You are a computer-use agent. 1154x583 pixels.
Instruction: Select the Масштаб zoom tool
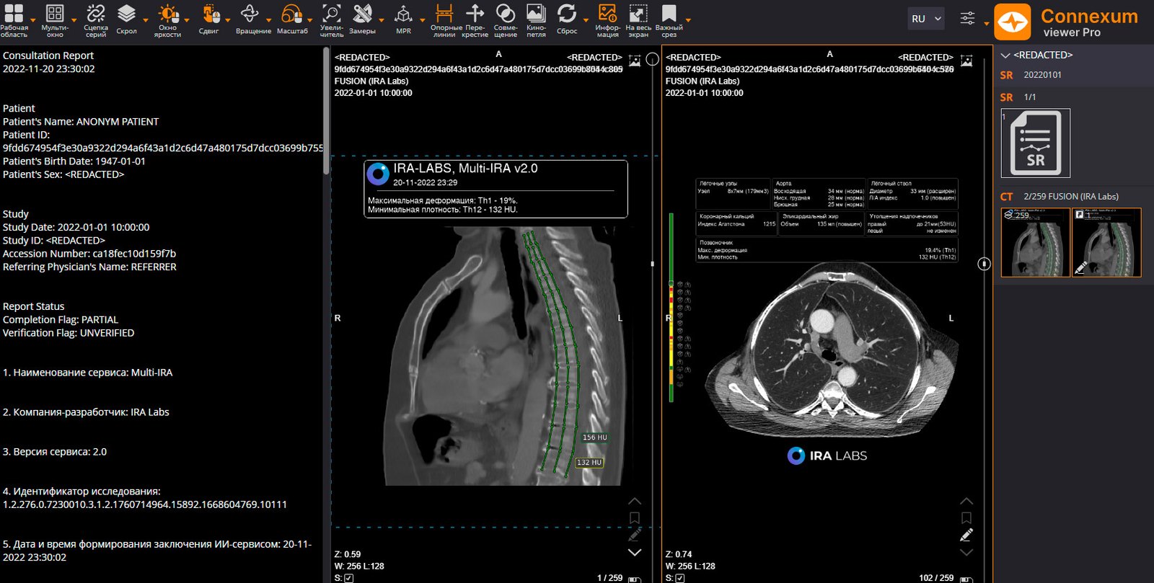[292, 20]
